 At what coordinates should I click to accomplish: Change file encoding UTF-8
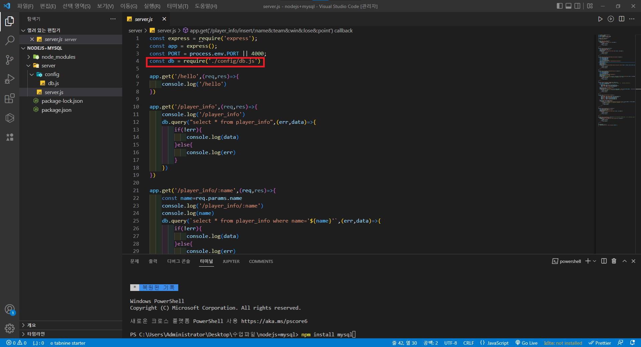(x=450, y=343)
